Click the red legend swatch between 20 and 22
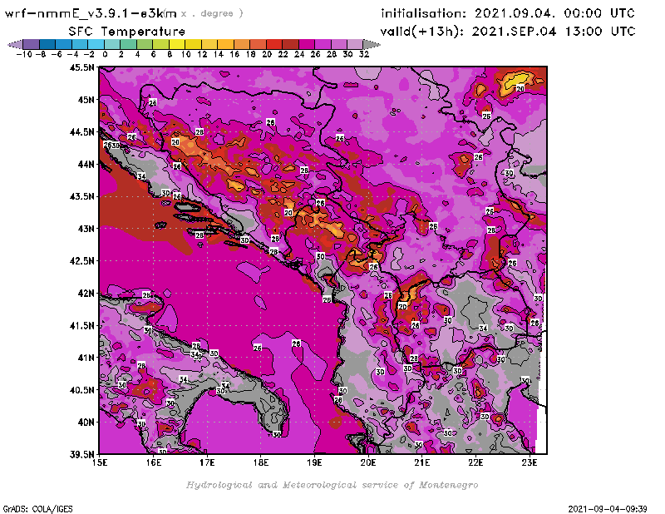This screenshot has width=665, height=514. tap(274, 44)
